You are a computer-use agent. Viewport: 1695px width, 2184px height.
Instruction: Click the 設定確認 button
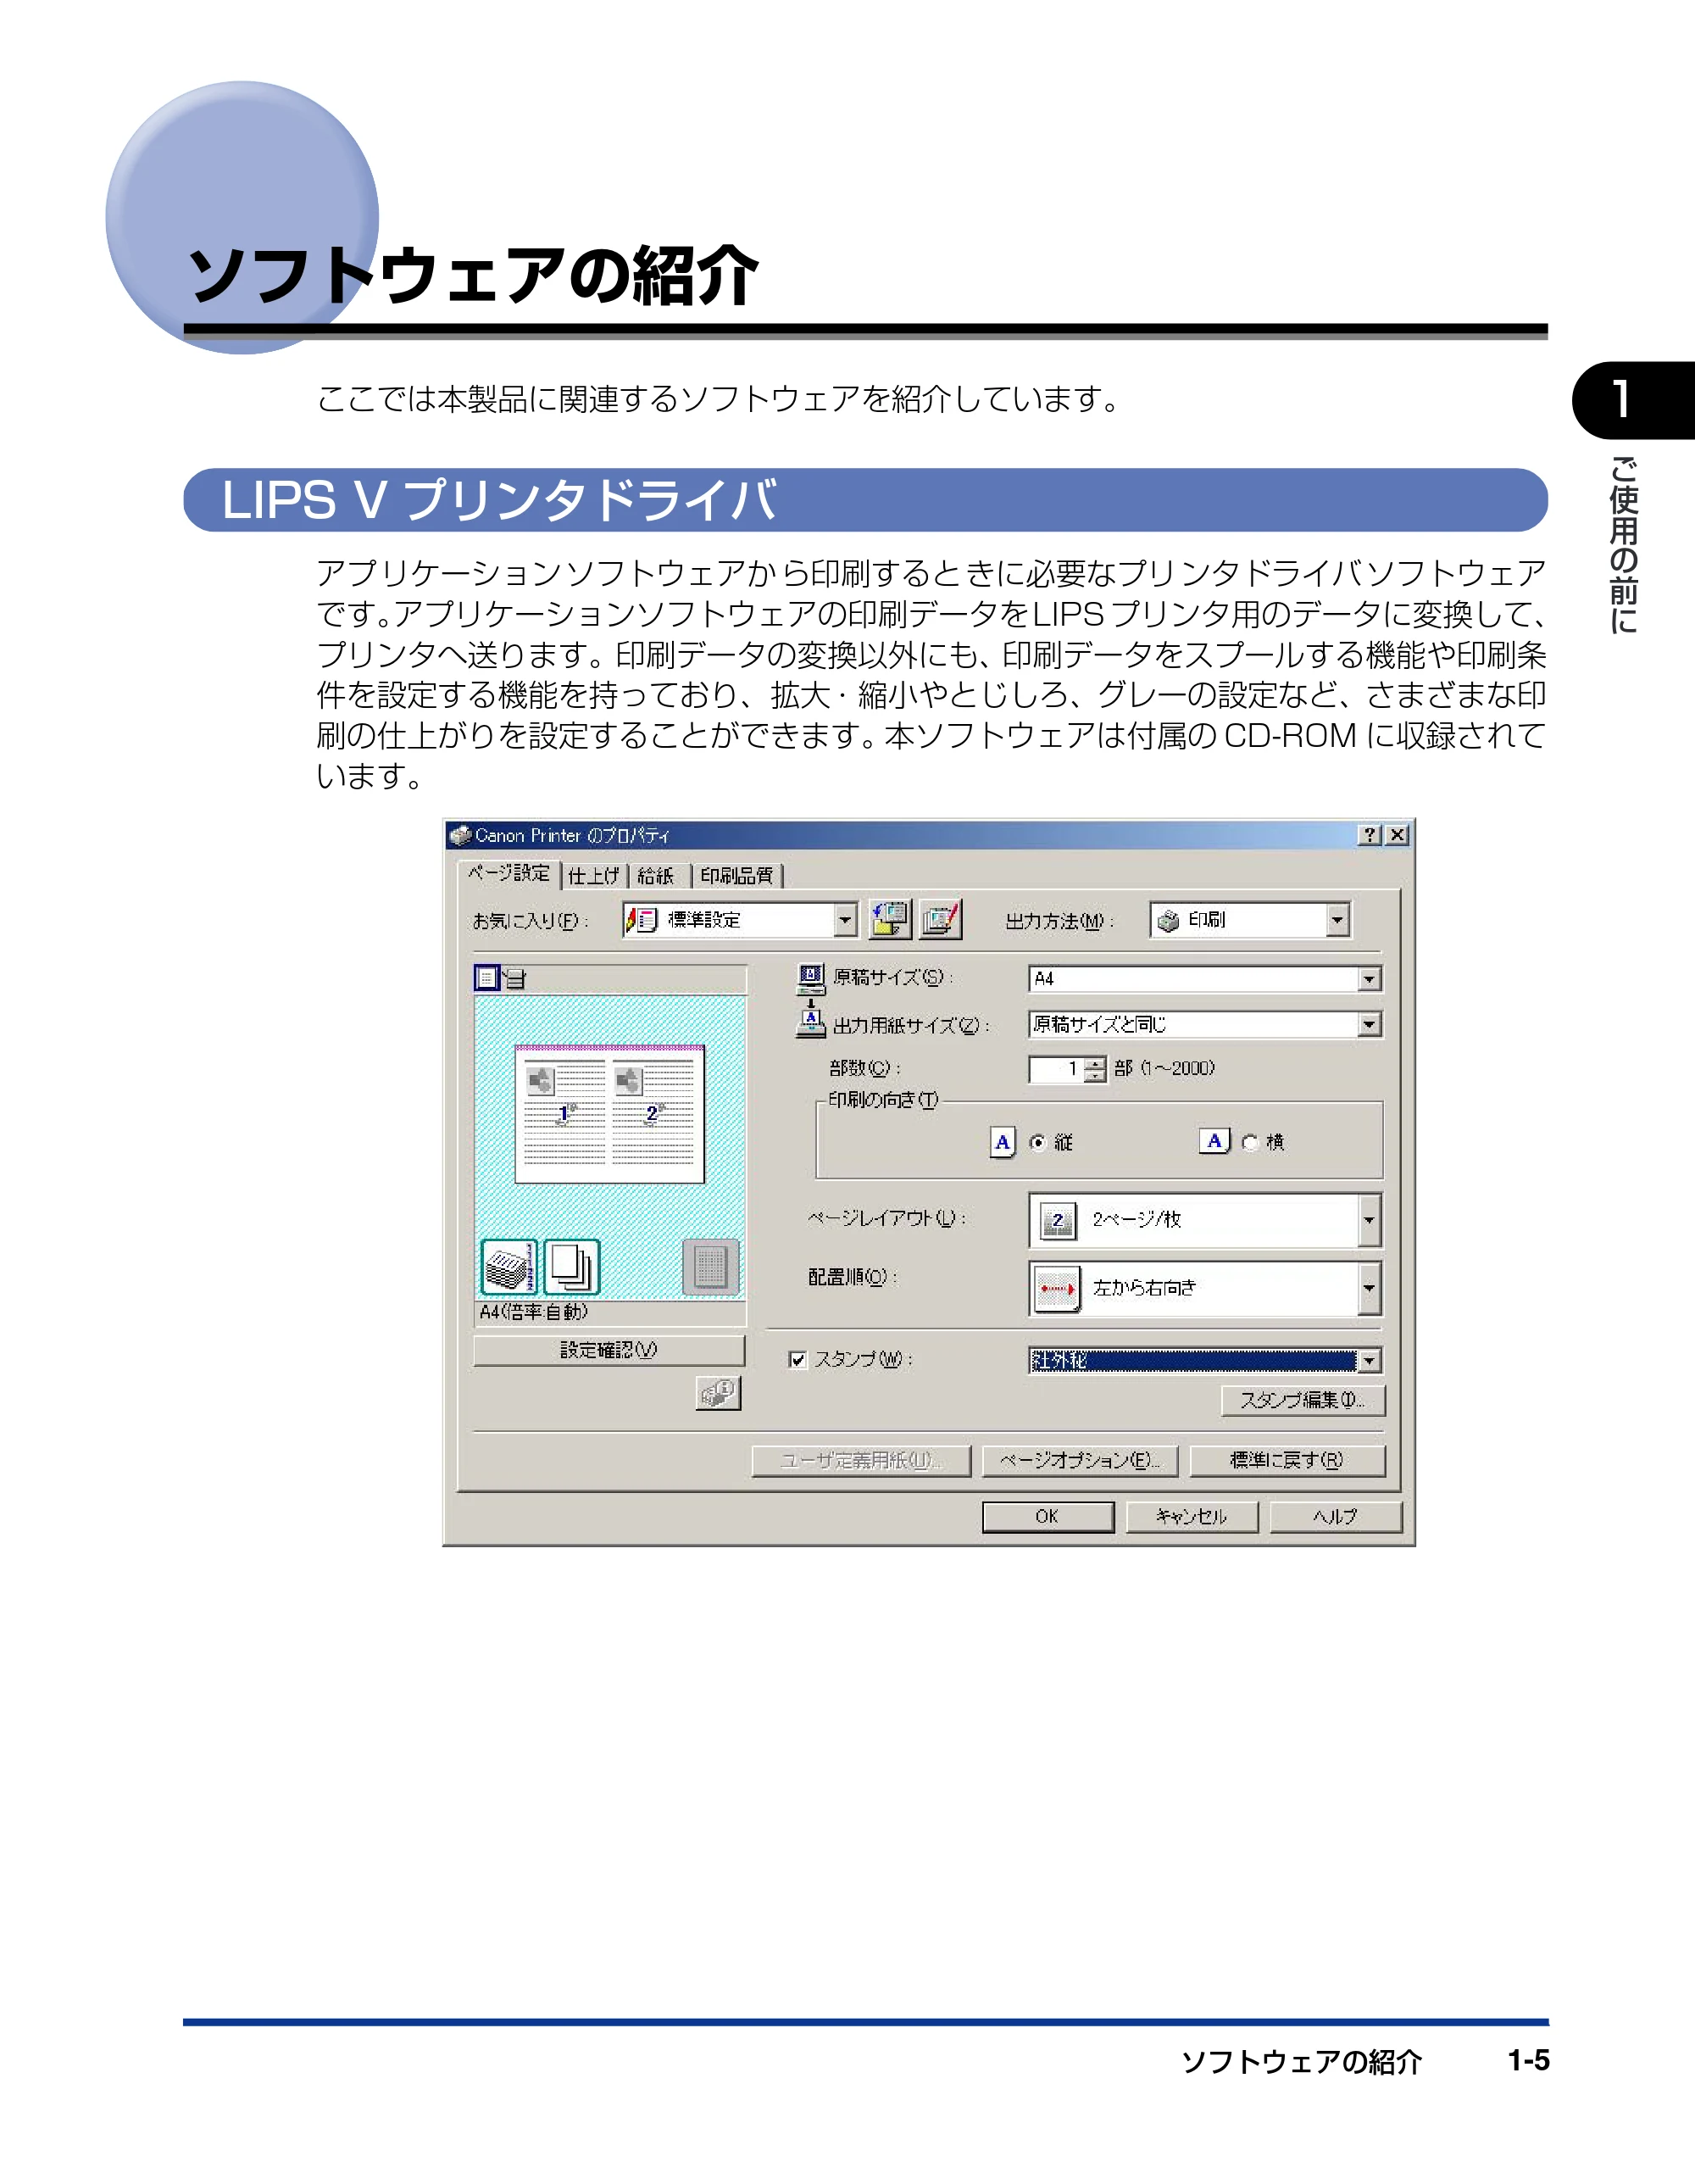click(609, 1350)
